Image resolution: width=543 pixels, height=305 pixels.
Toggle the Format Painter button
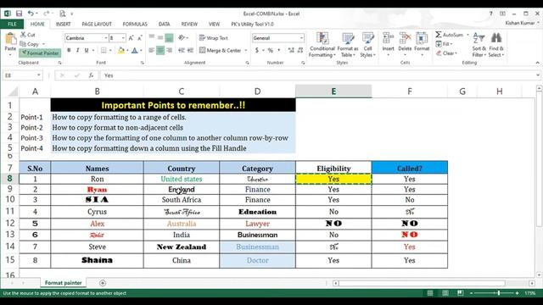coord(40,53)
